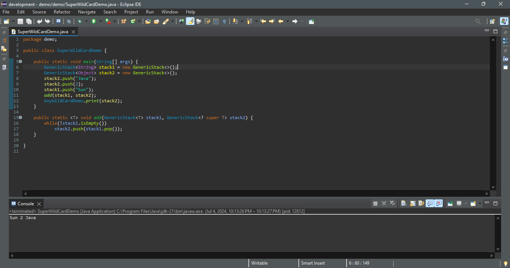Viewport: 510px width, 268px height.
Task: Open dropdown arrow beside Debug icon
Action: click(87, 21)
